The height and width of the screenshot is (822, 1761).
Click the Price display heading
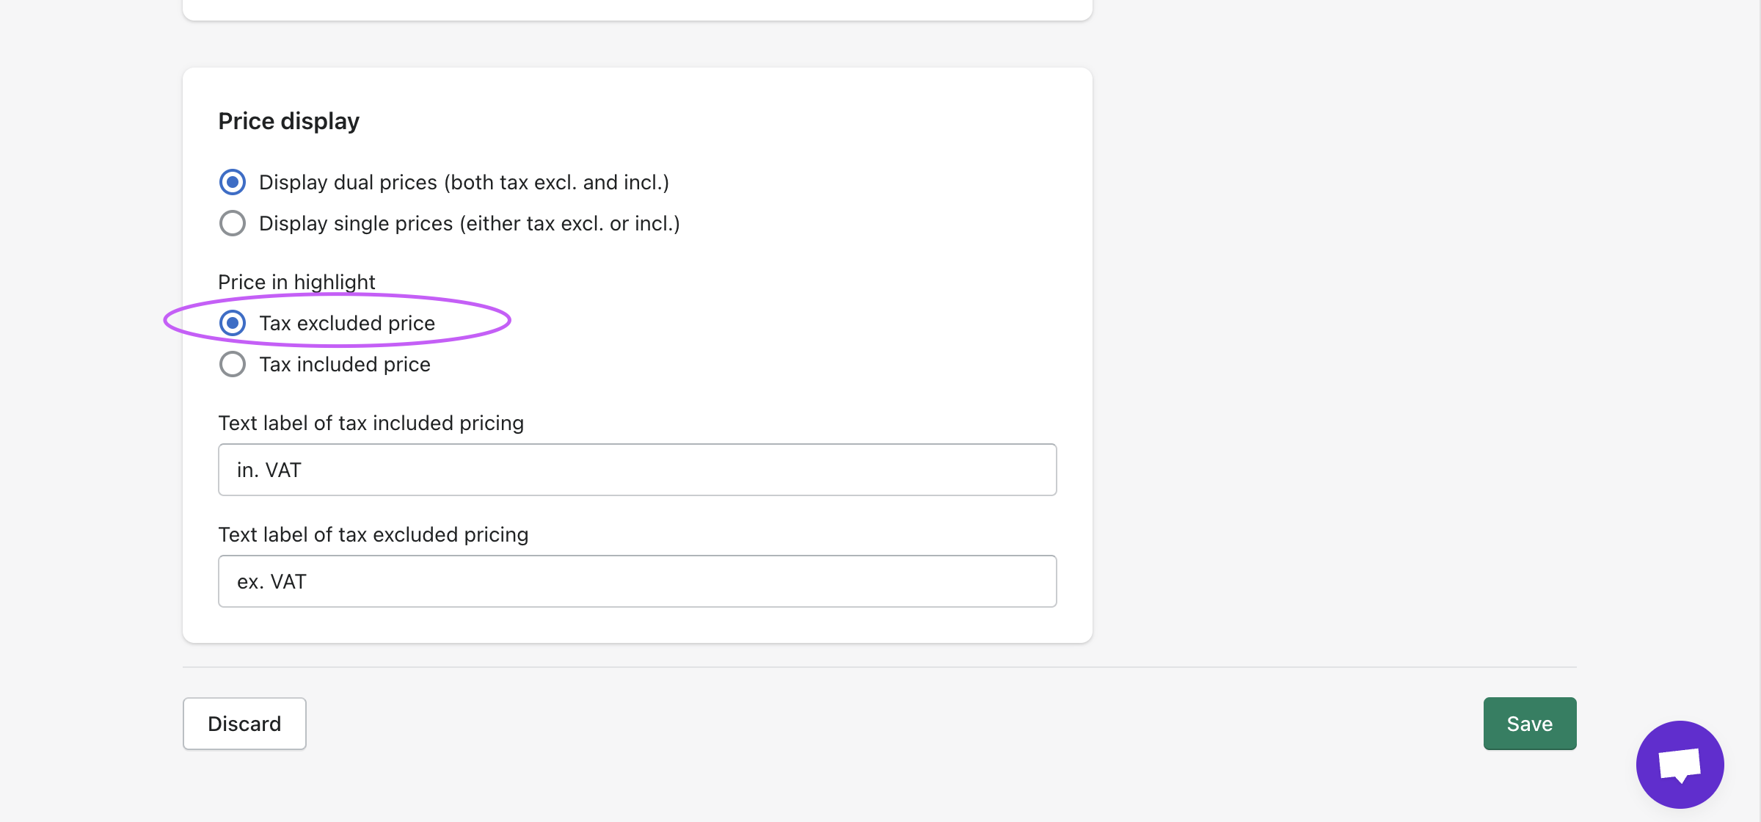click(x=288, y=120)
